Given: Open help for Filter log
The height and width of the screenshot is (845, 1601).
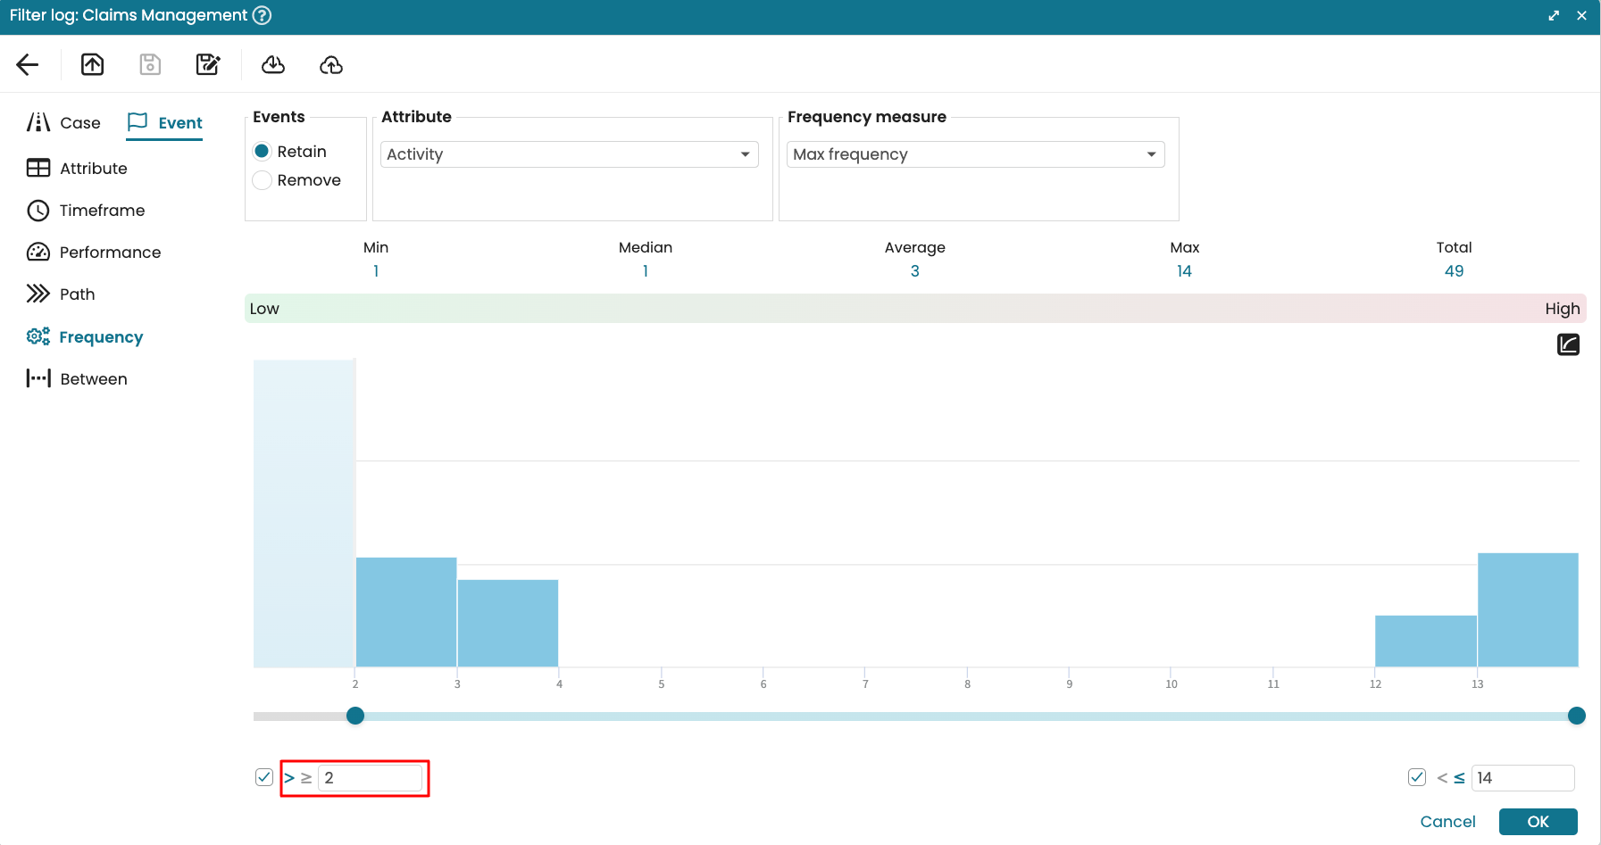Looking at the screenshot, I should [x=262, y=15].
